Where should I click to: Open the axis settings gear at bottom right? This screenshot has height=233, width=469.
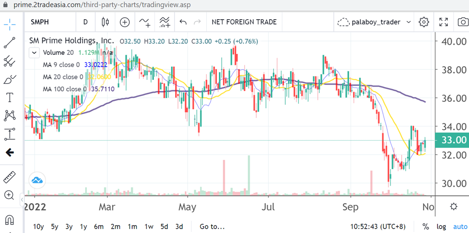point(454,207)
